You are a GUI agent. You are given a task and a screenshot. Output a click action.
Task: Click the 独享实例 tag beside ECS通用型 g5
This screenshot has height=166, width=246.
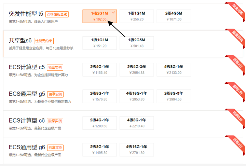click(55, 94)
